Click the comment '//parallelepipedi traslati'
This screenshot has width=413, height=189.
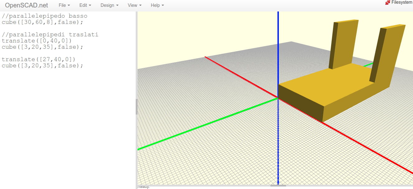50,34
